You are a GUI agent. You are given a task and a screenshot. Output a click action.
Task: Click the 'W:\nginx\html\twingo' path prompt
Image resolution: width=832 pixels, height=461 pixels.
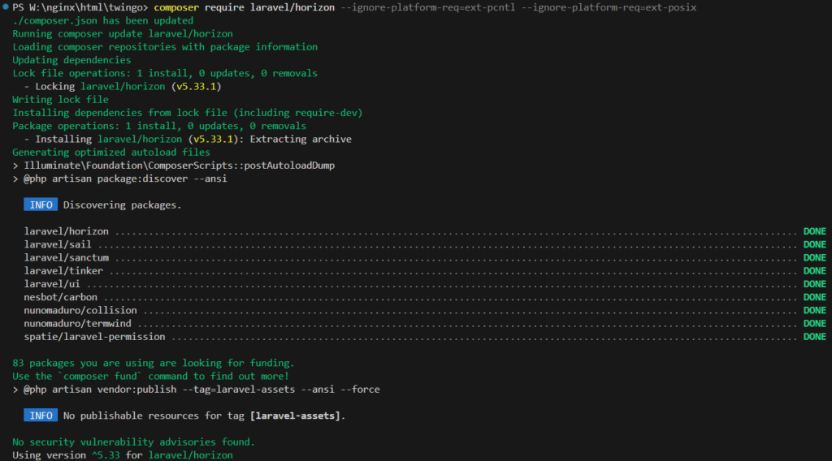point(86,7)
